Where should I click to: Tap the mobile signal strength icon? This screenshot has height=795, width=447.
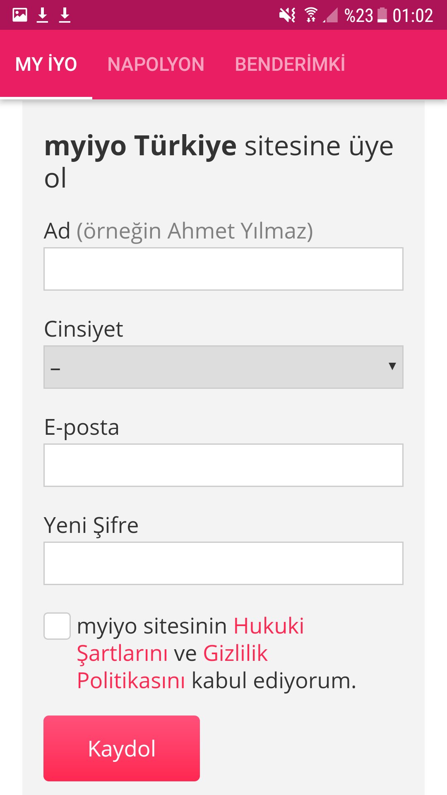point(331,15)
